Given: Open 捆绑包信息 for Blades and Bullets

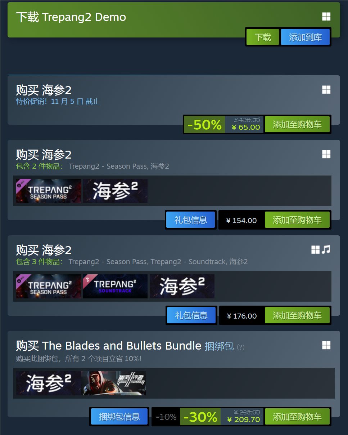Looking at the screenshot, I should click(x=119, y=417).
